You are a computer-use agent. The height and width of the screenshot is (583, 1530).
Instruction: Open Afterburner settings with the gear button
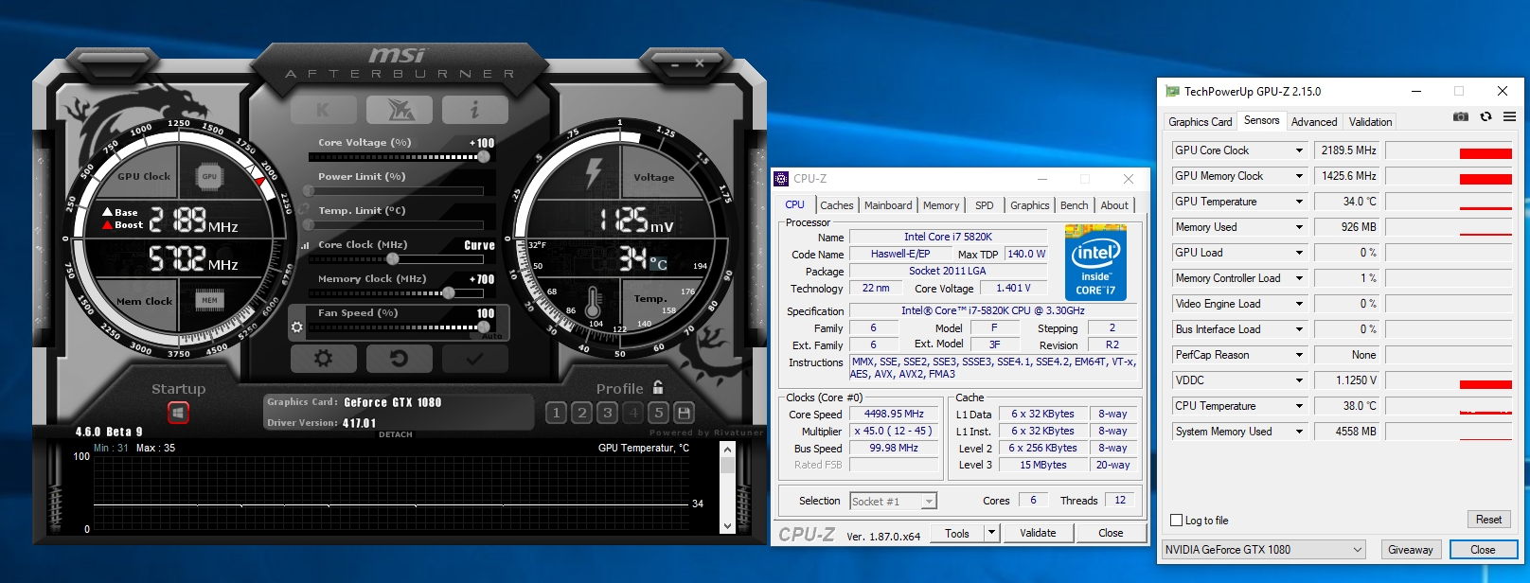coord(324,359)
